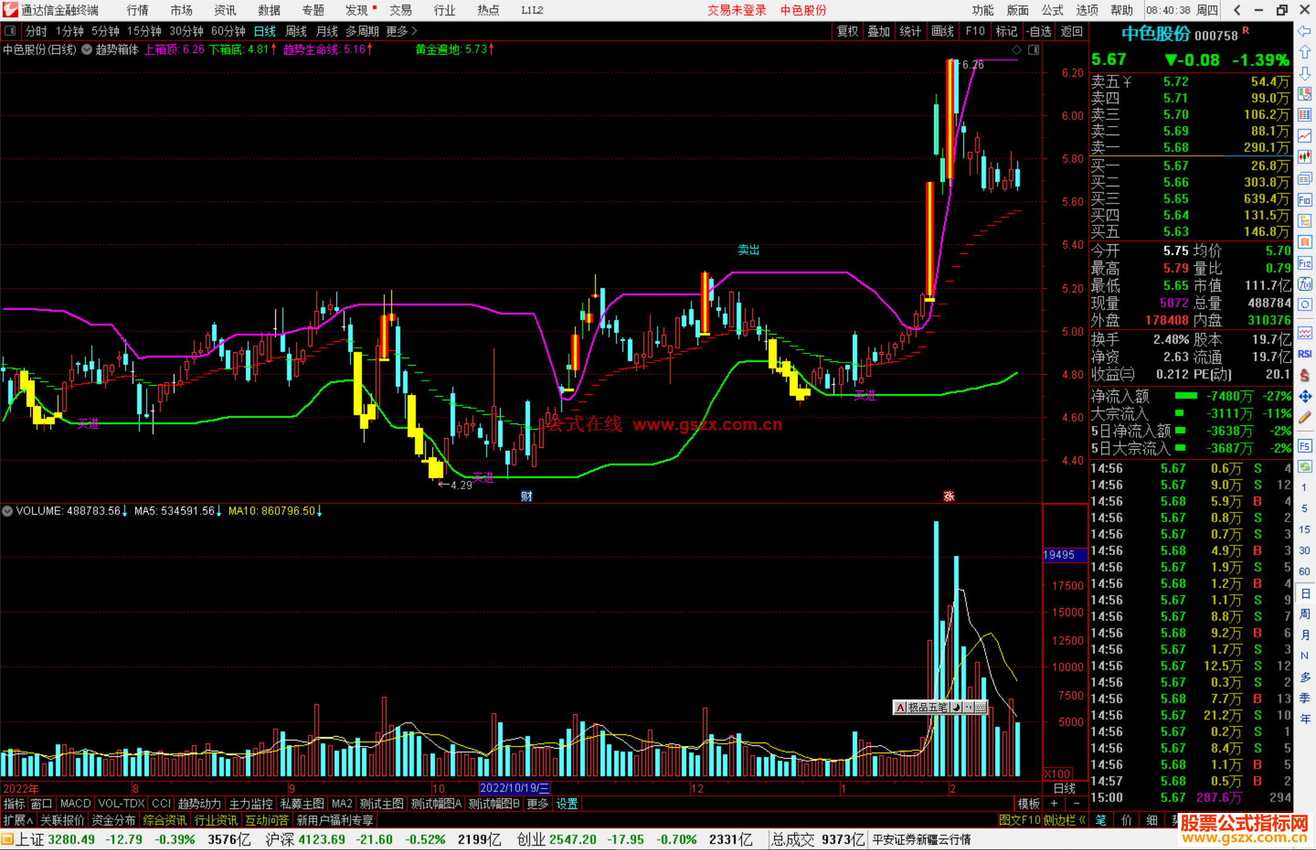Click the 返回 return button
1316x850 pixels.
tap(1072, 31)
